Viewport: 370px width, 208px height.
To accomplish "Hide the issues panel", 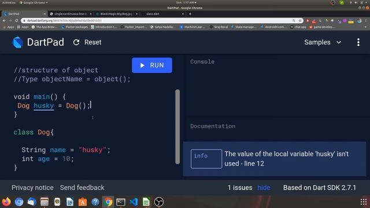I will pos(264,187).
